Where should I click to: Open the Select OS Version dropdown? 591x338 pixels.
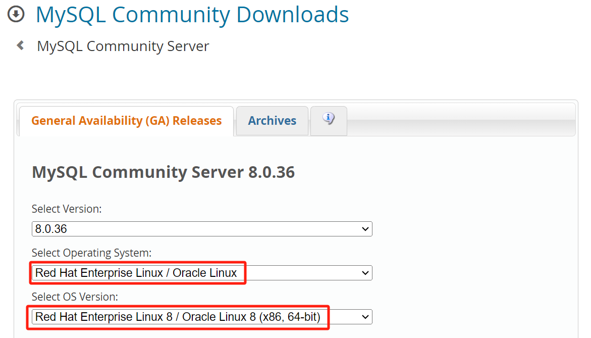[202, 317]
